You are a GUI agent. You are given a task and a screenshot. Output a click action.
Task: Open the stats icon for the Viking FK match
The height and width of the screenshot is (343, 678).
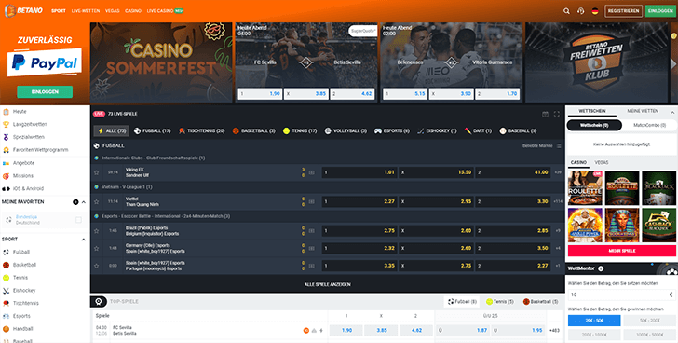[x=312, y=172]
